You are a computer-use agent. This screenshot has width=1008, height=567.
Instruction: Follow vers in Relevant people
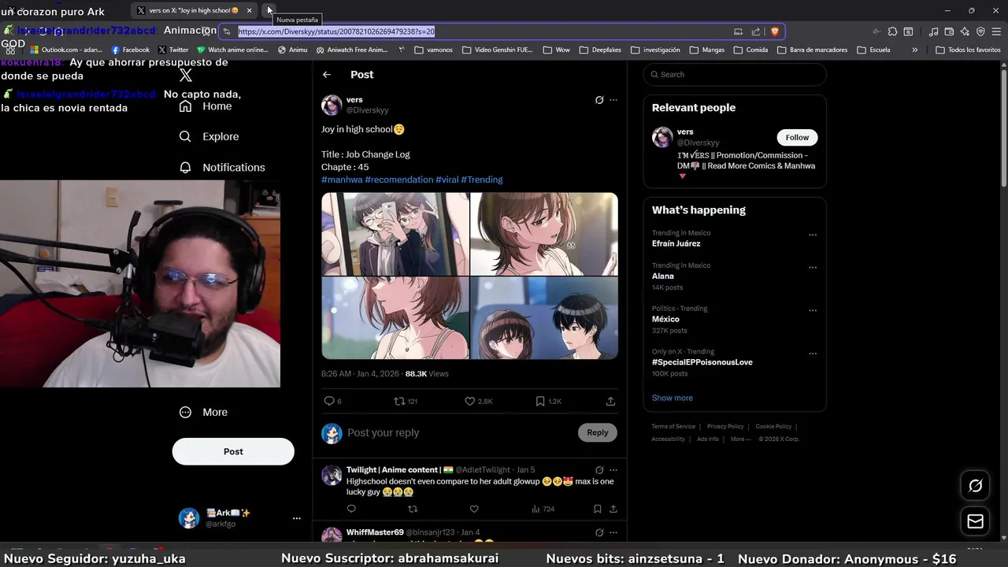pos(797,137)
